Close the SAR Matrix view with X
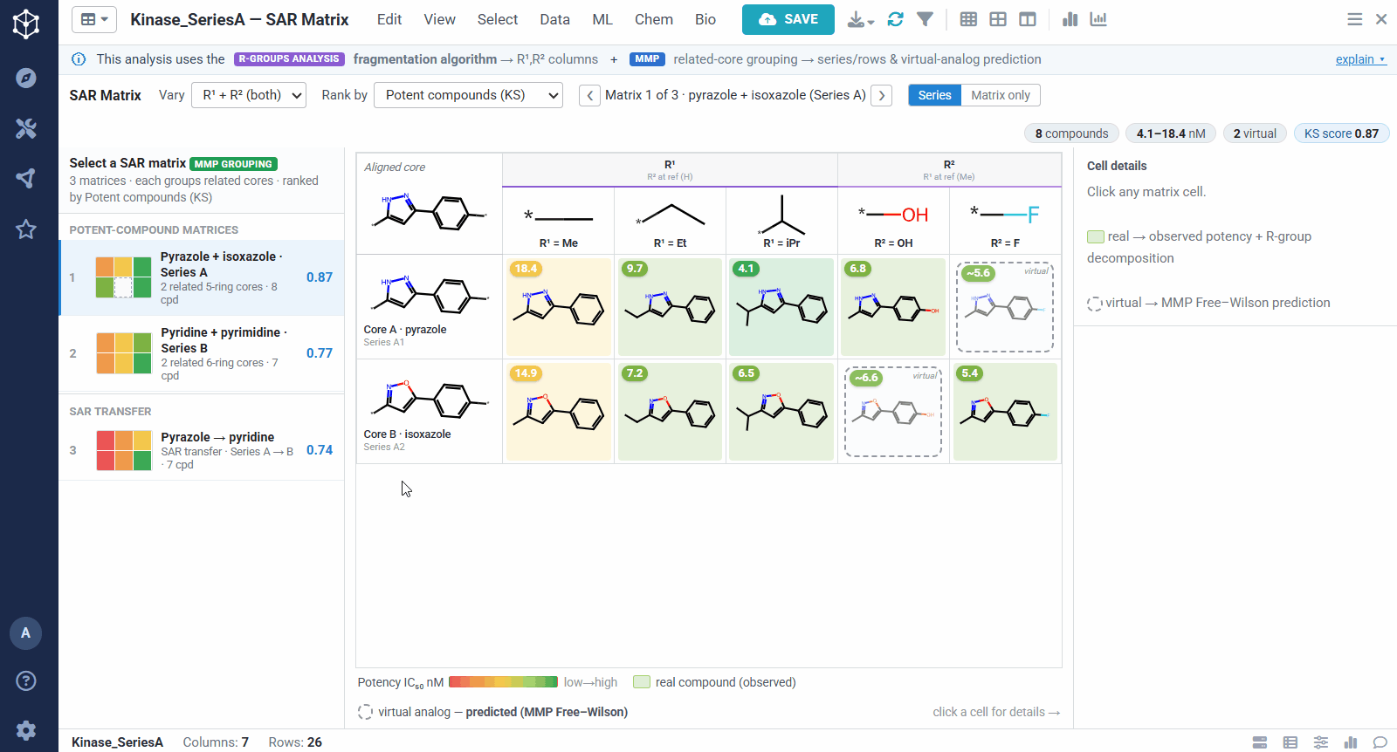Image resolution: width=1397 pixels, height=752 pixels. pos(1381,19)
